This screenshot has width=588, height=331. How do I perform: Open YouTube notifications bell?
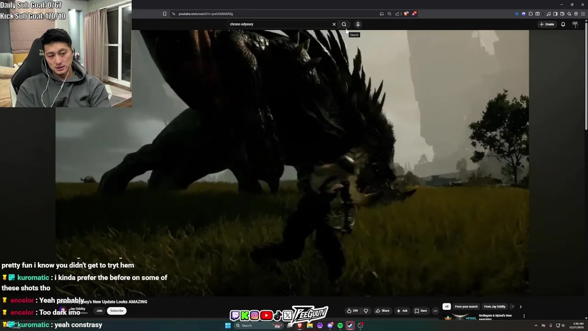(x=563, y=24)
